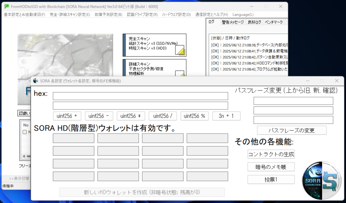The width and height of the screenshot is (346, 203).
Task: Click the パスフレーズ変更 heading text
Action: click(x=286, y=91)
